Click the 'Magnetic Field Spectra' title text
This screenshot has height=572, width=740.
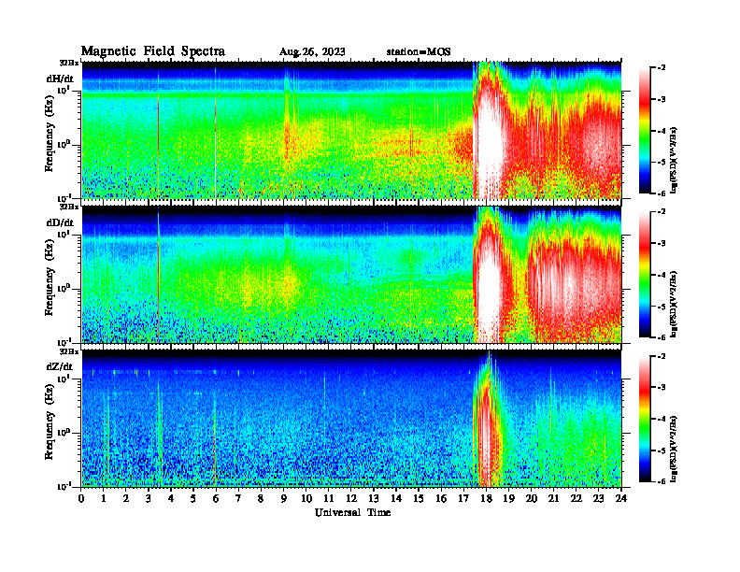pyautogui.click(x=153, y=51)
